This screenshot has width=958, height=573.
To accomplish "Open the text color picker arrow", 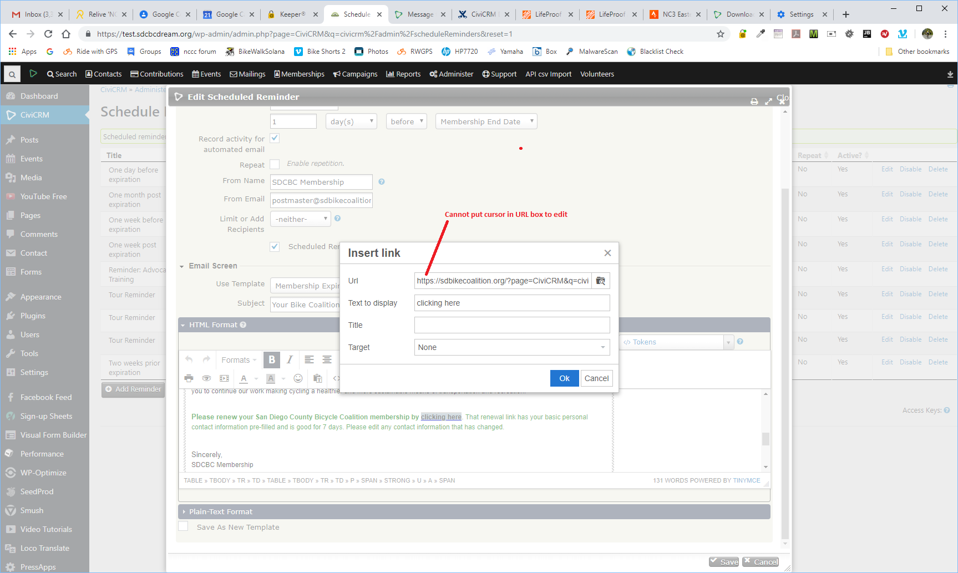I will point(256,379).
